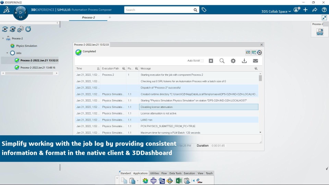
Task: Click the tree horizontal scrollbar right arrow
Action: [57, 73]
